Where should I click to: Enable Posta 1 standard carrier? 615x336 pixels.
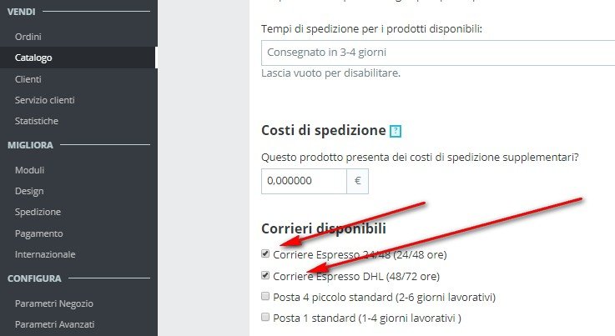265,317
